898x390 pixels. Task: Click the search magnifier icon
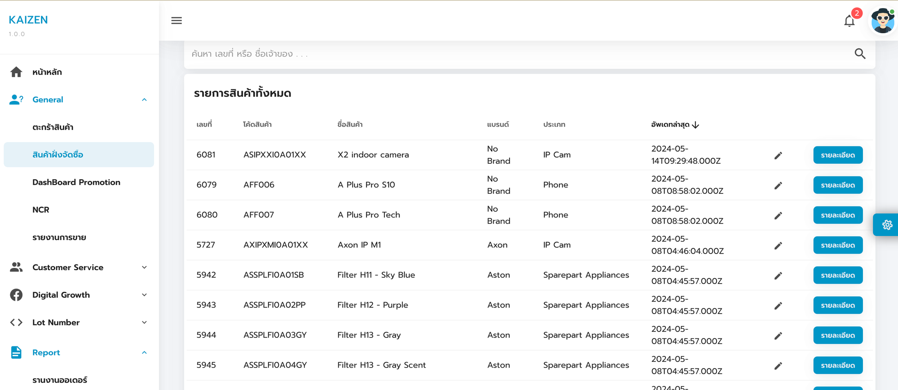(860, 54)
